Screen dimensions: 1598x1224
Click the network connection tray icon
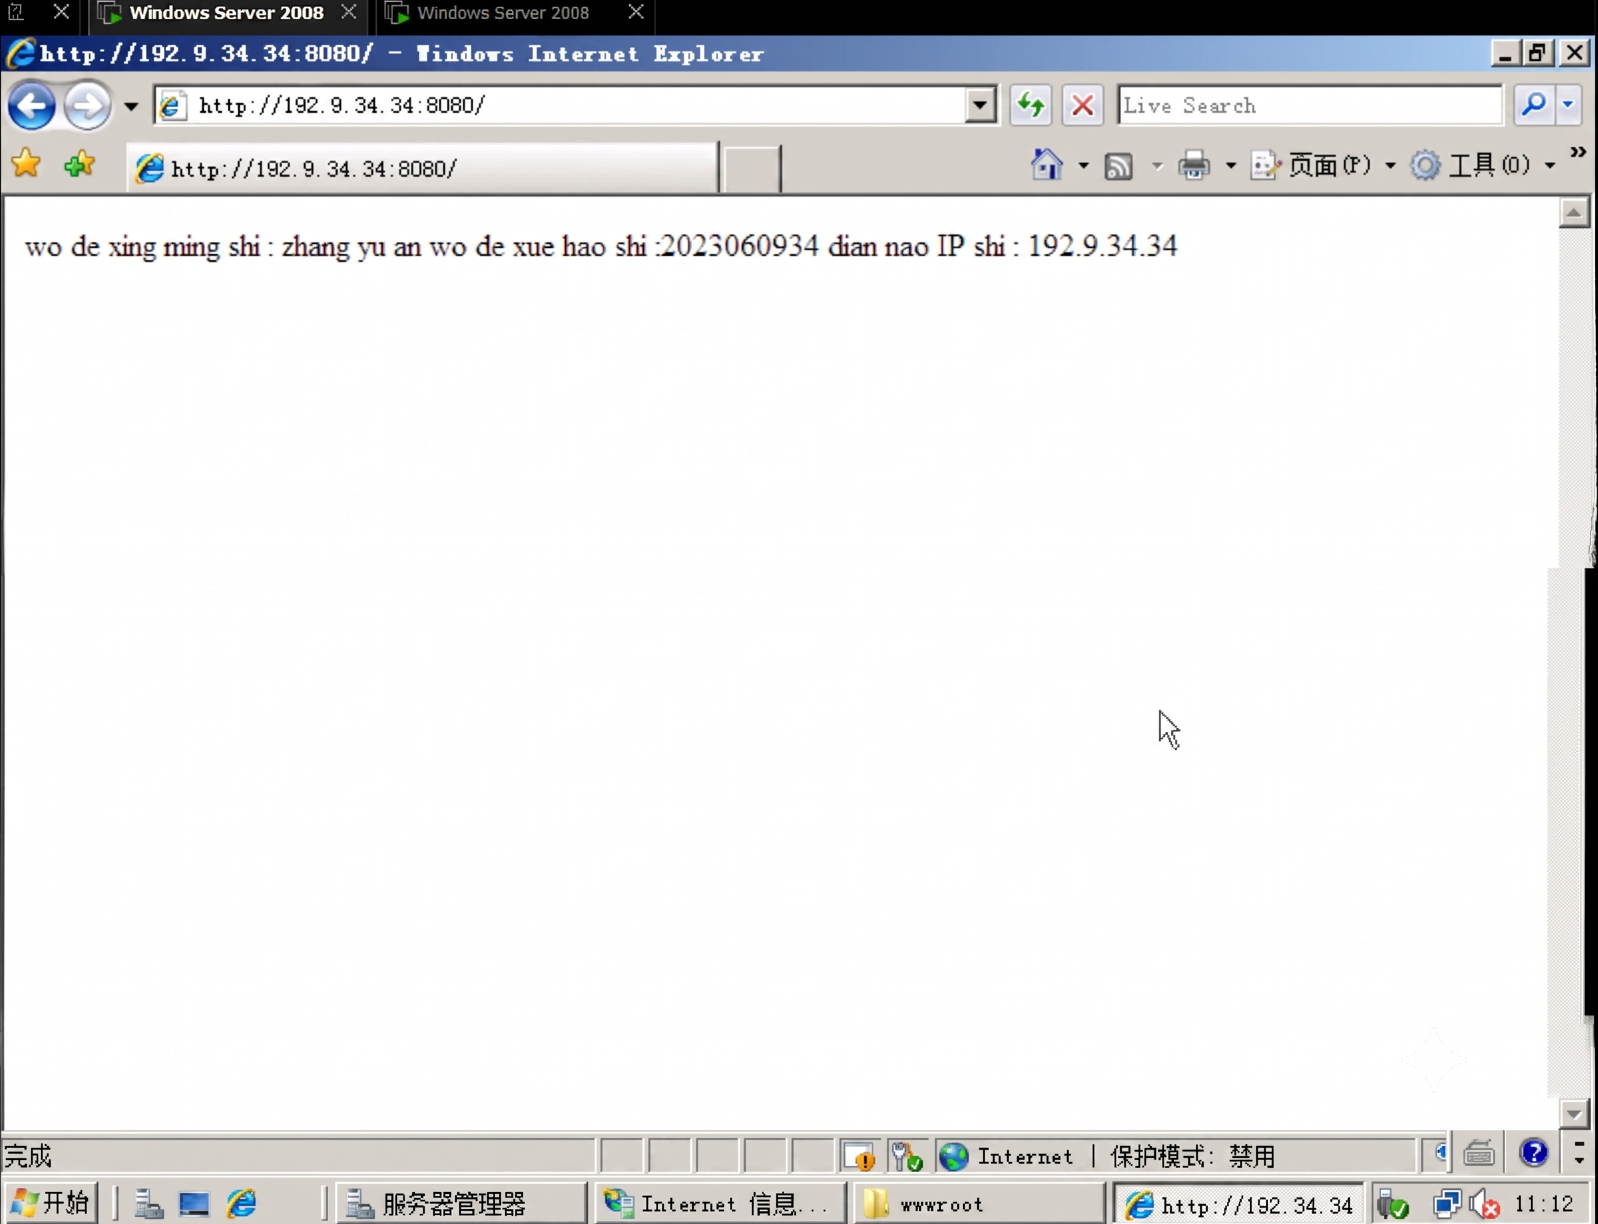pos(1447,1204)
